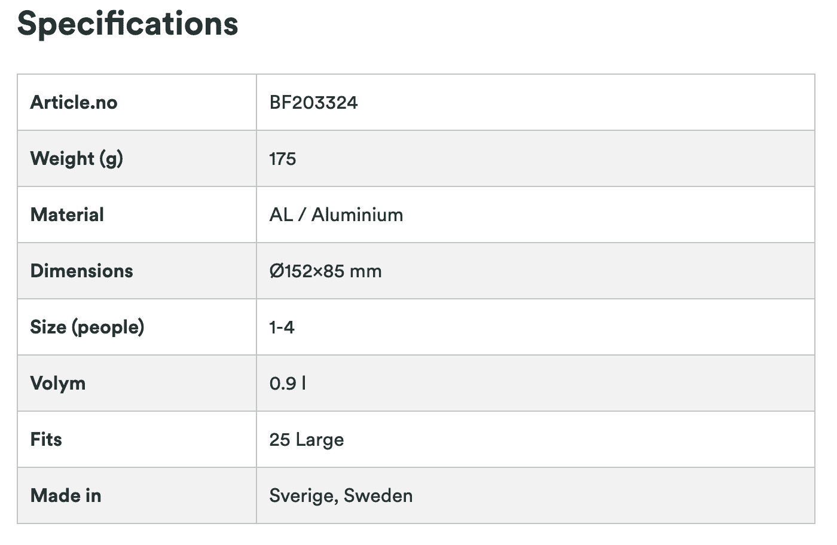Click the Ø152×85 mm dimensions value
Screen dimensions: 837x545
[325, 271]
